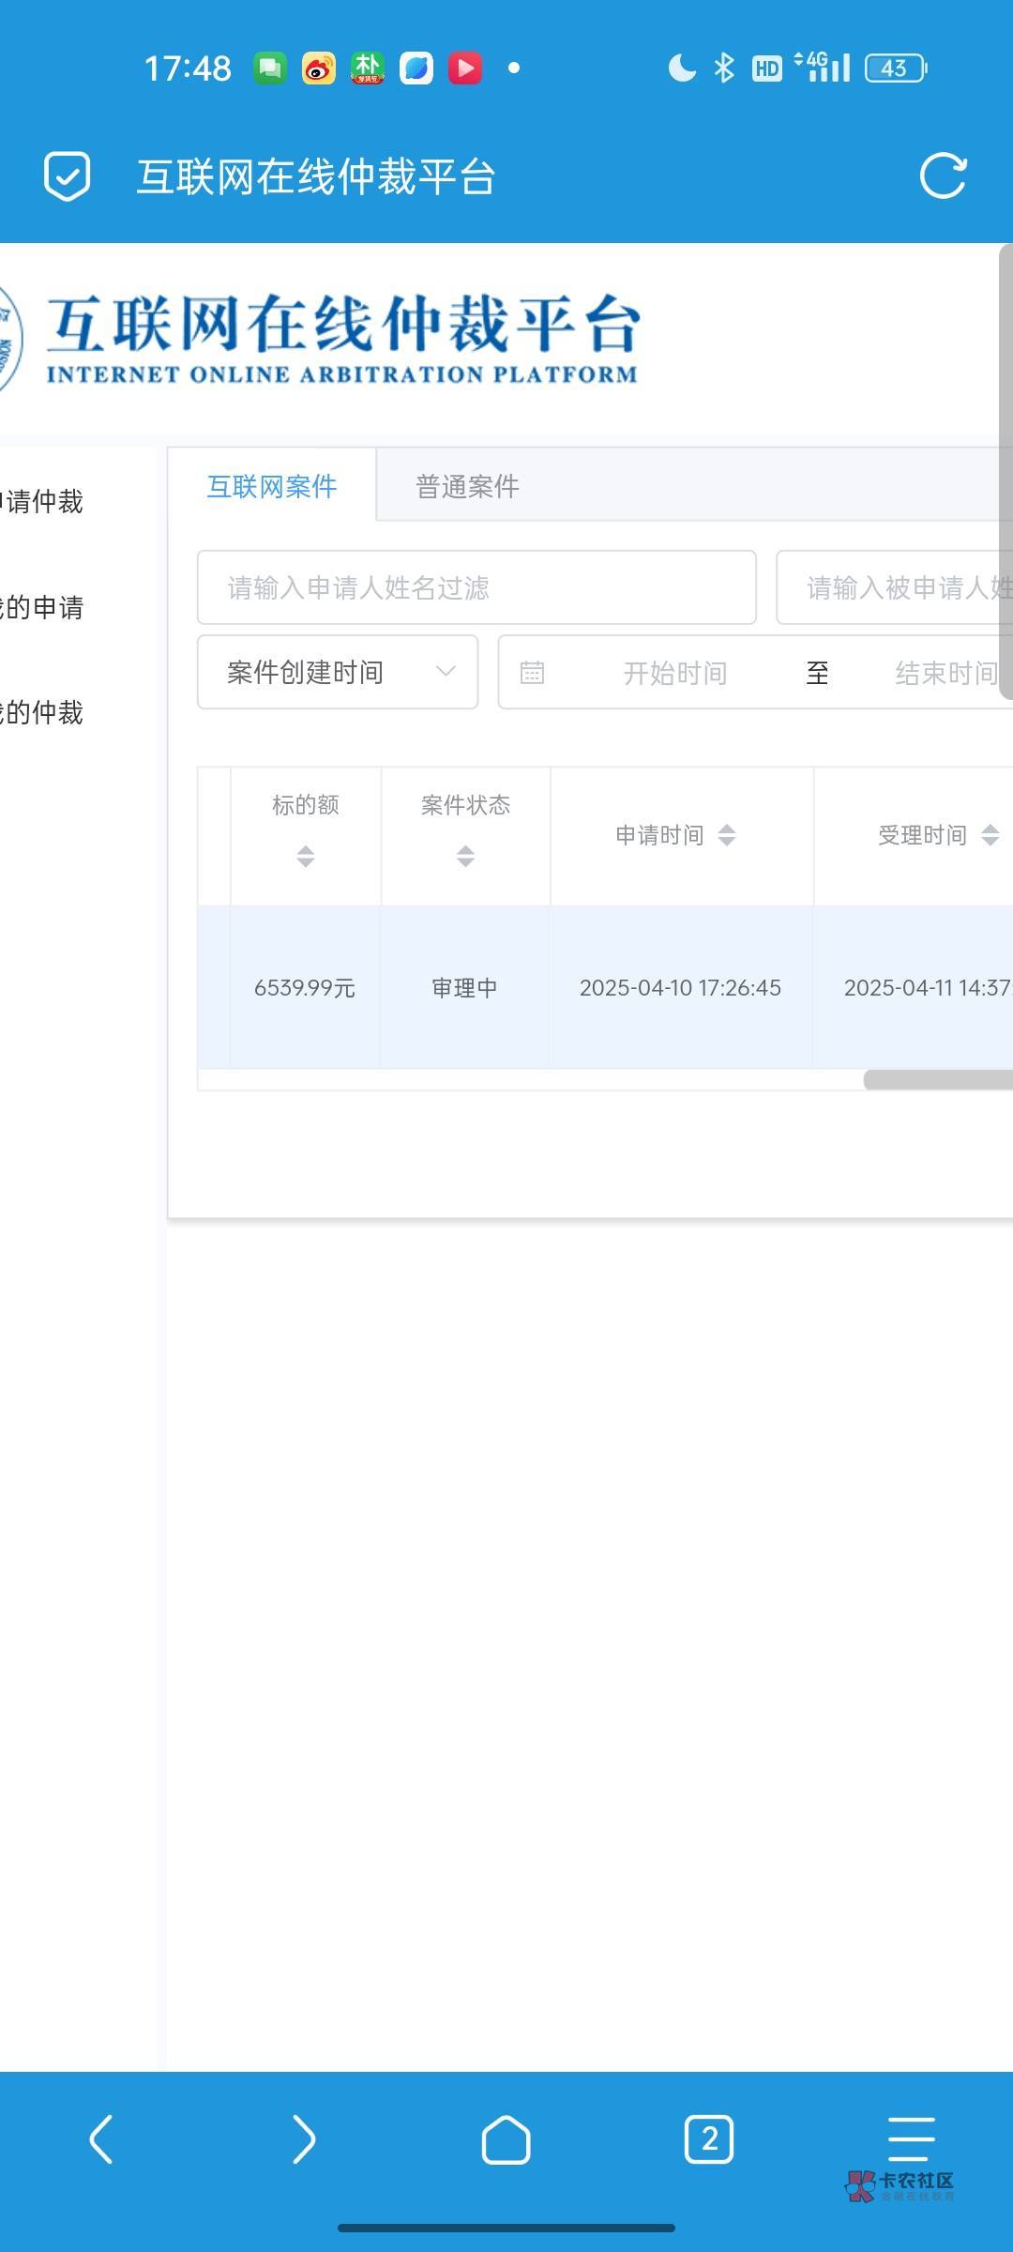Image resolution: width=1013 pixels, height=2252 pixels.
Task: Tap the security shield icon
Action: pyautogui.click(x=68, y=176)
